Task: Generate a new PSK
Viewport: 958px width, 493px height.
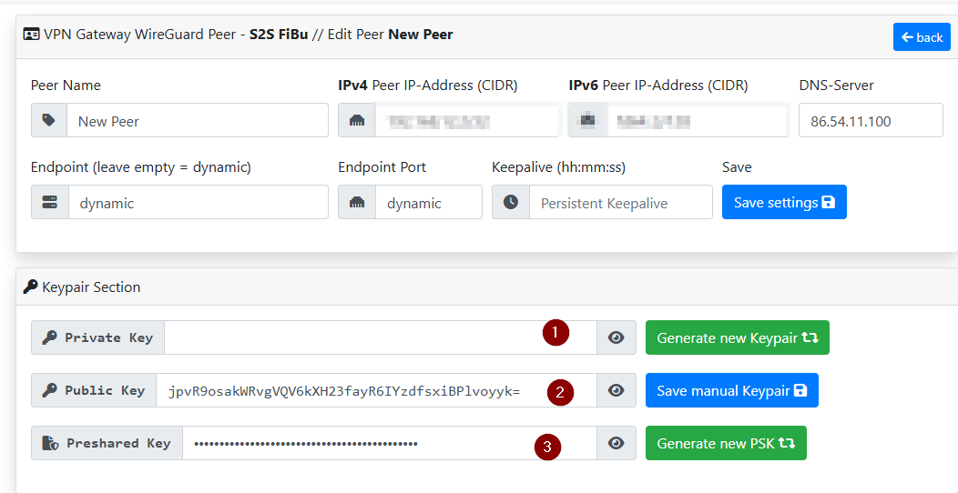Action: coord(725,443)
